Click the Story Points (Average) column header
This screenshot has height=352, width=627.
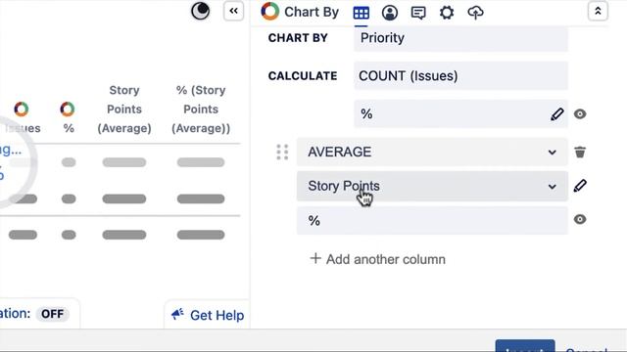pos(124,109)
